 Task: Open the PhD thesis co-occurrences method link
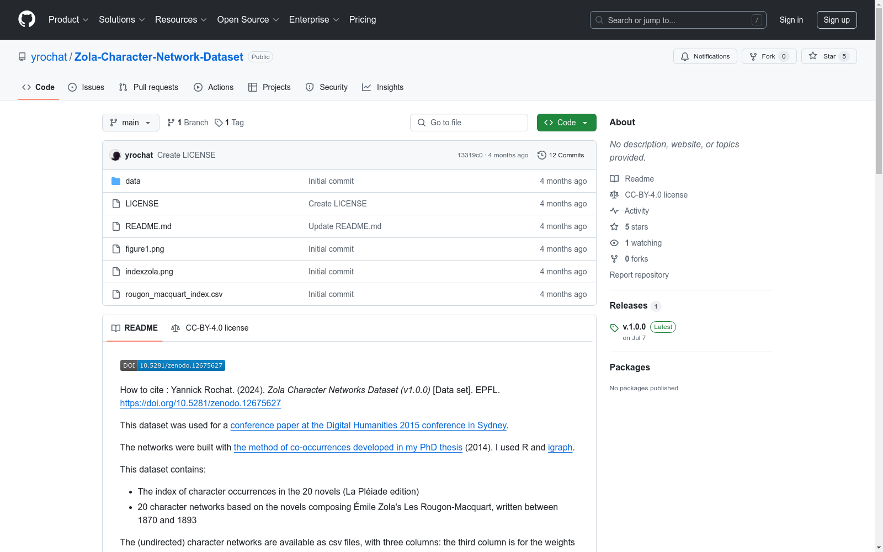pos(348,448)
